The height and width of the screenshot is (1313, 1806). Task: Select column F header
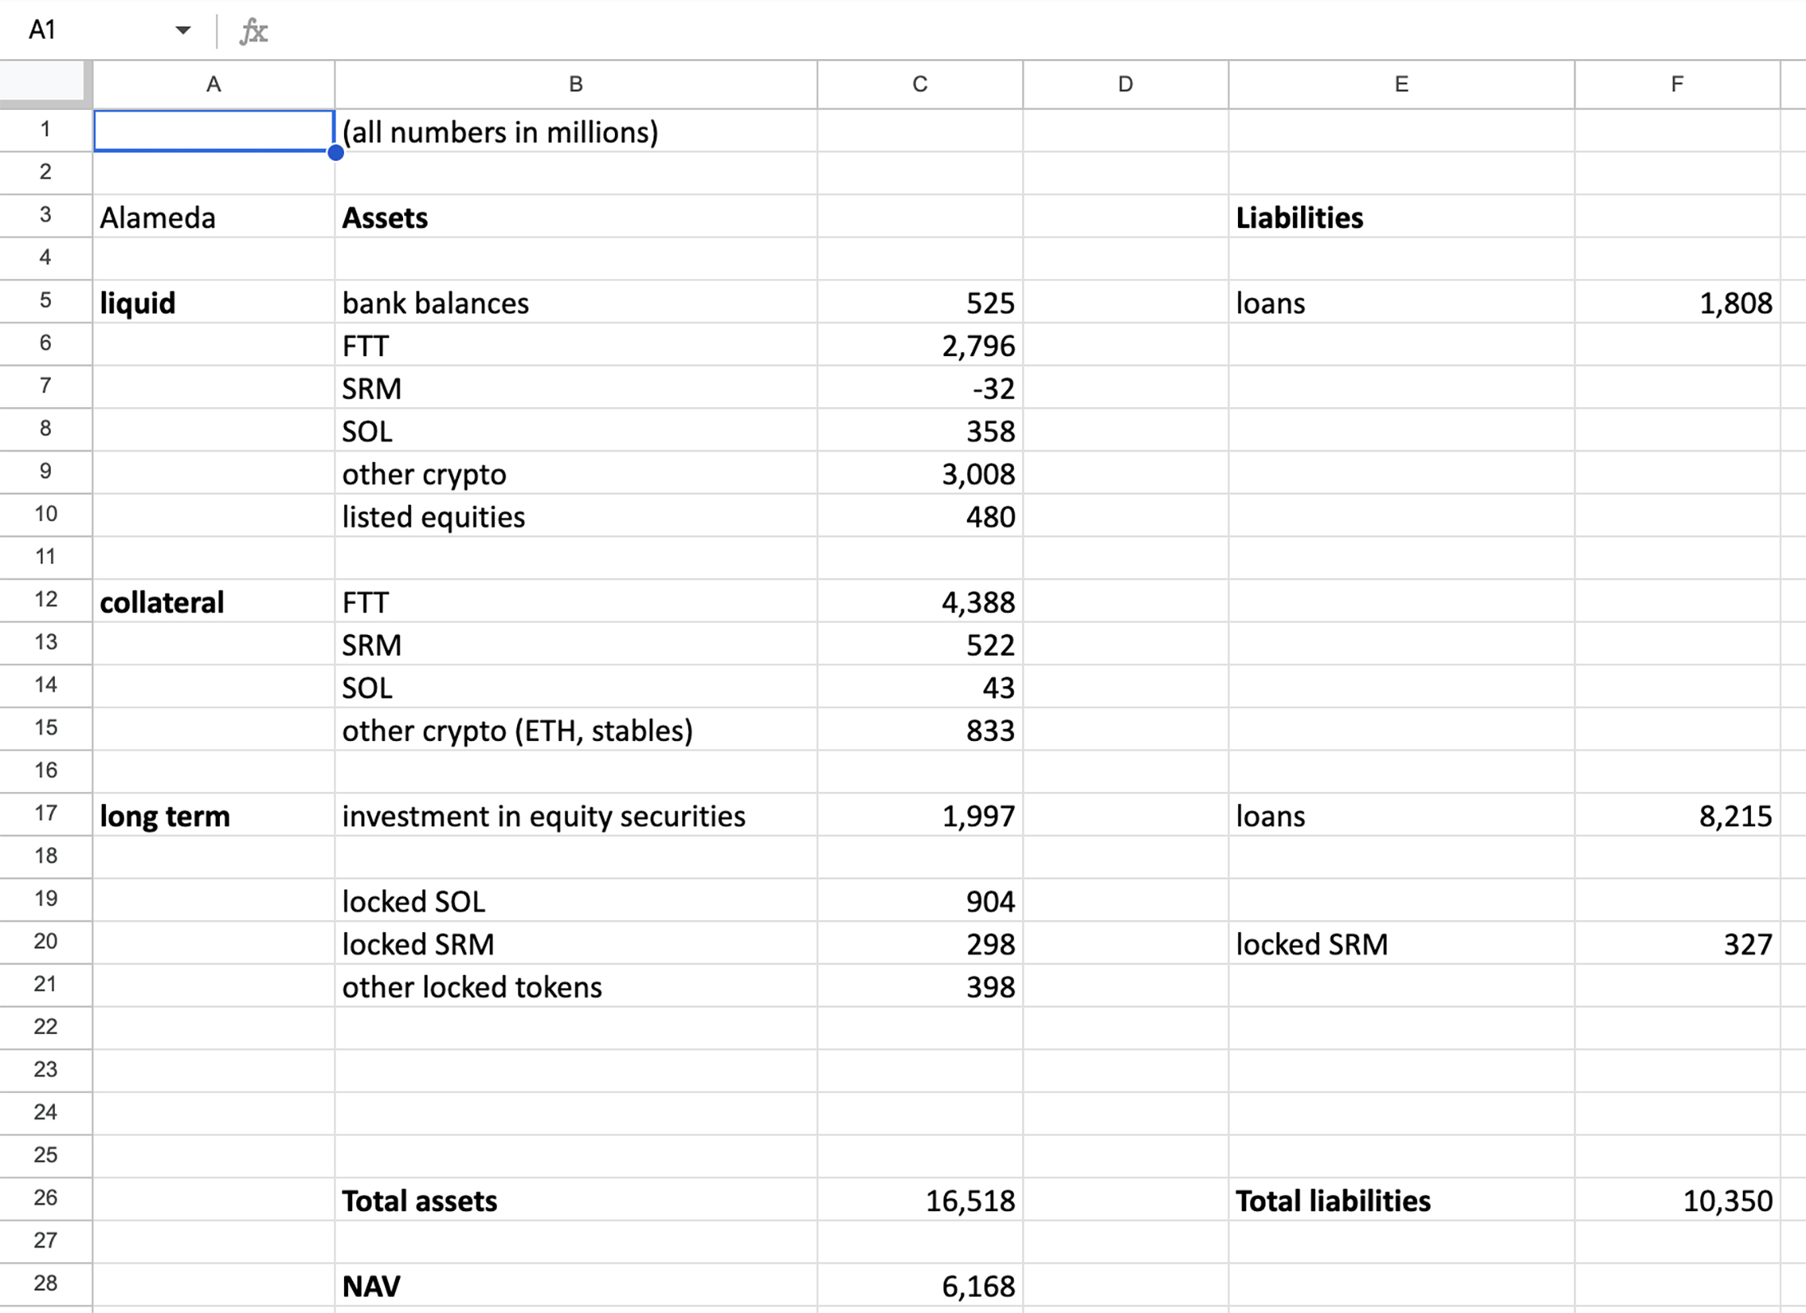click(x=1676, y=84)
